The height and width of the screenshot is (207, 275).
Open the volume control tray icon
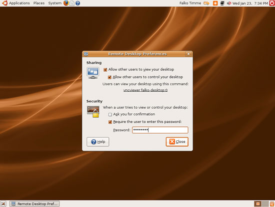point(229,3)
